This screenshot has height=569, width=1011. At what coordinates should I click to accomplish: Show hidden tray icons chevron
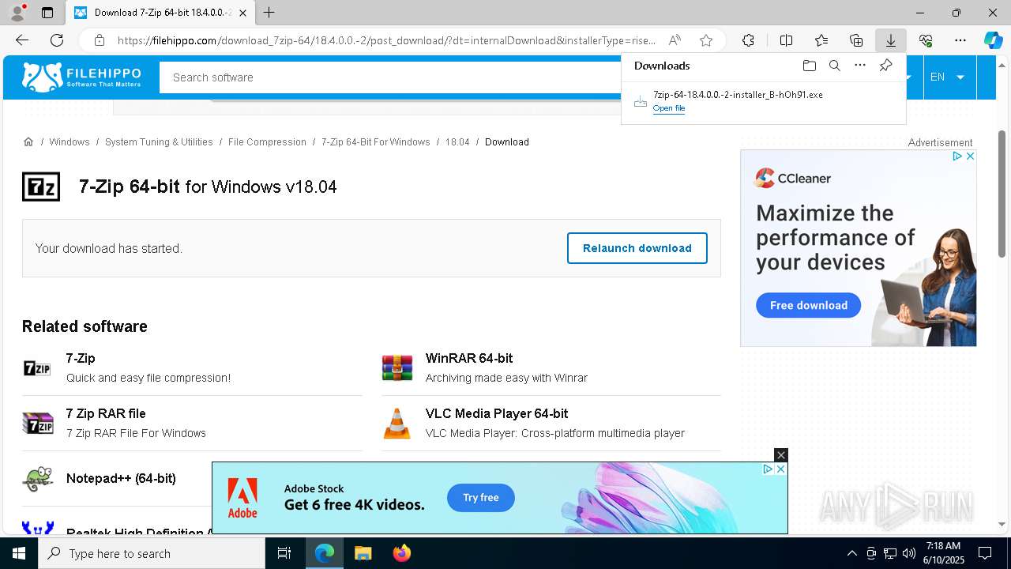(852, 553)
